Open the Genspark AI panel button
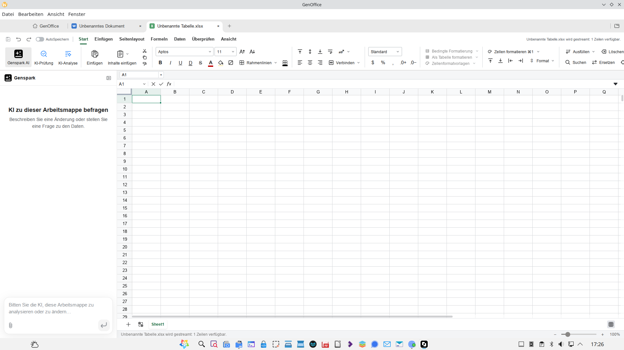 pyautogui.click(x=19, y=57)
